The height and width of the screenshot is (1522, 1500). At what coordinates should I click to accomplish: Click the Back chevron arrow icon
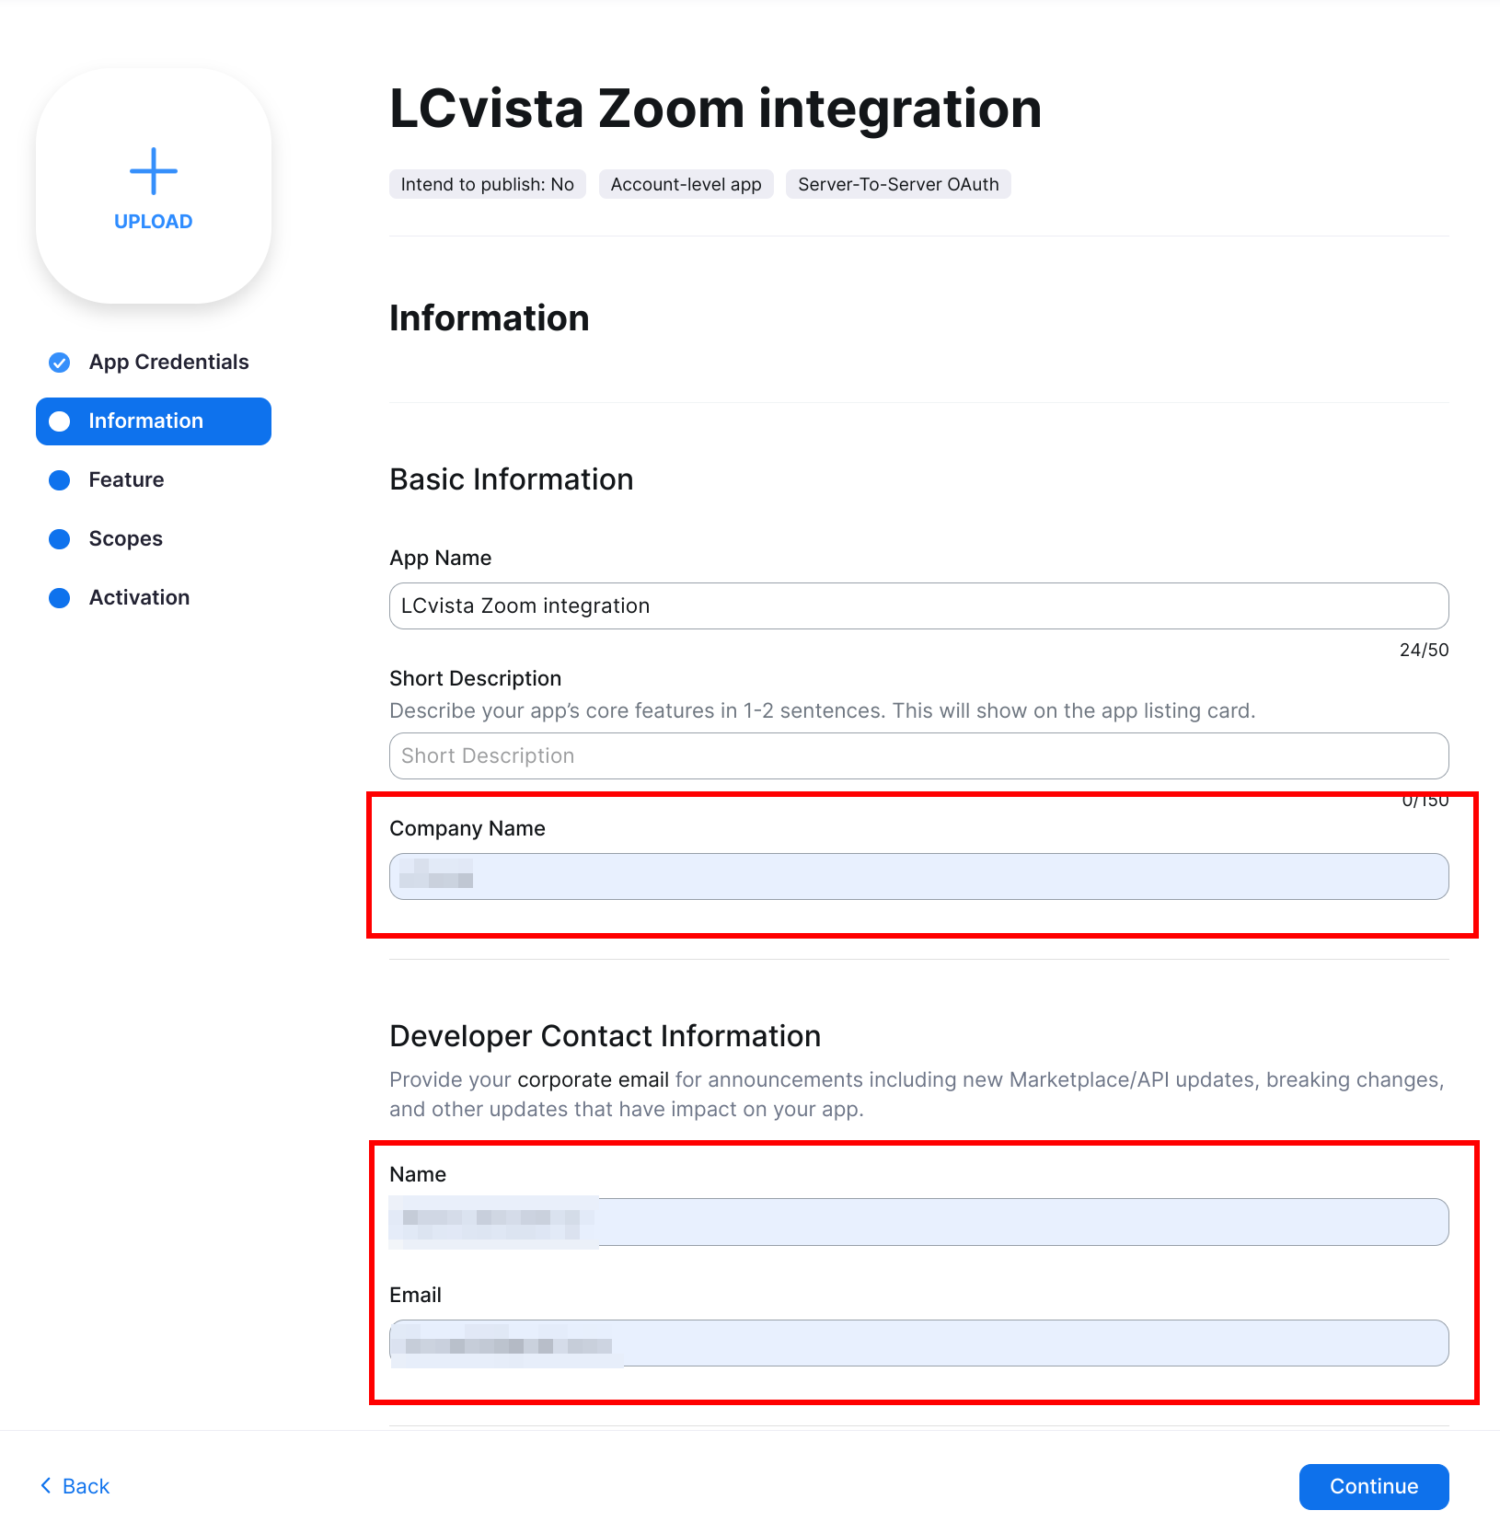(46, 1485)
